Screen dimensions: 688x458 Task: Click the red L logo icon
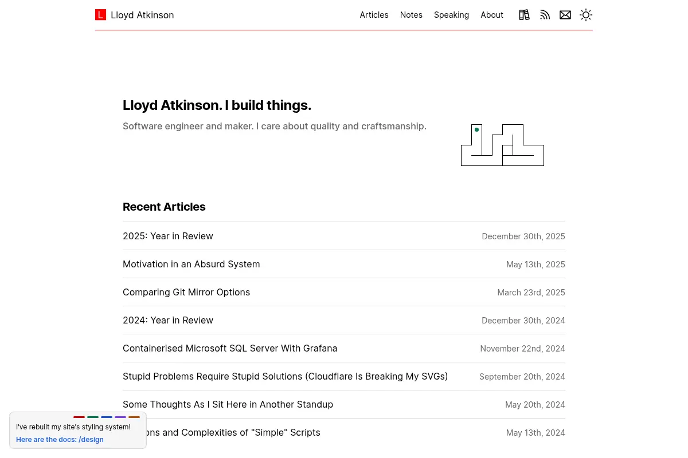pyautogui.click(x=100, y=15)
